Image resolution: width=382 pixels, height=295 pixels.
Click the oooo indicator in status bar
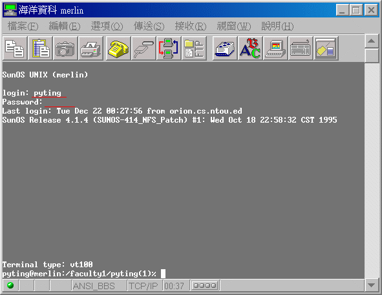pyautogui.click(x=205, y=285)
